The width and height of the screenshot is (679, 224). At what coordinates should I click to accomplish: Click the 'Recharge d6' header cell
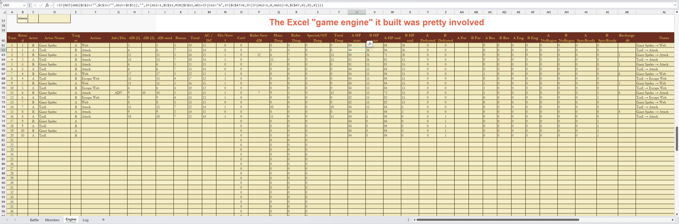(626, 37)
